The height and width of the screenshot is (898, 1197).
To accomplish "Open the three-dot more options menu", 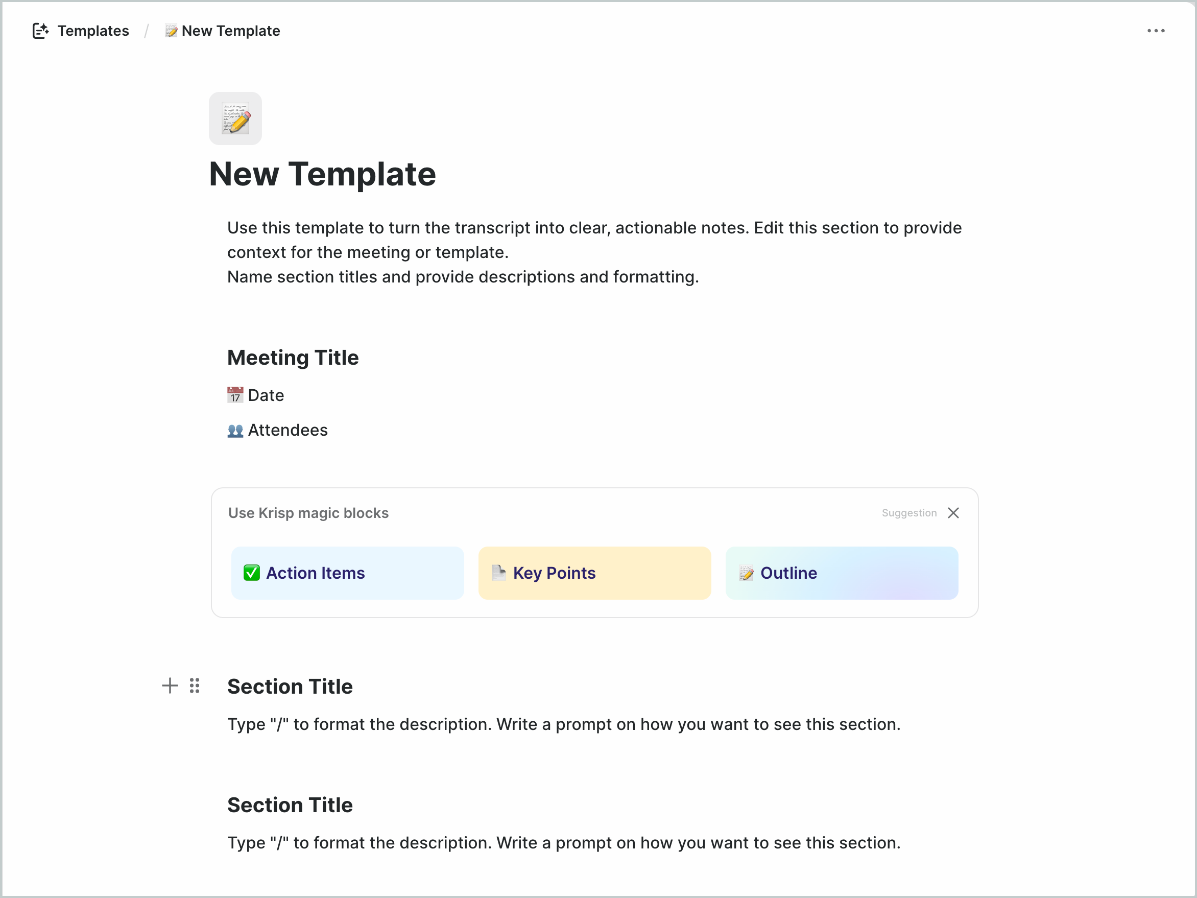I will [1155, 31].
